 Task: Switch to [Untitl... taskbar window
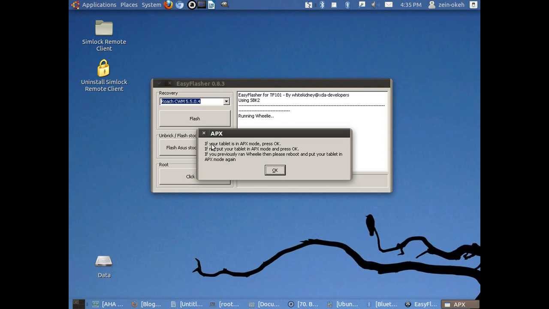186,304
